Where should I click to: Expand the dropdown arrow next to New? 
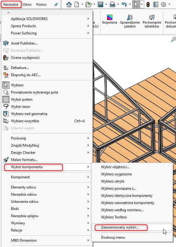pos(82,4)
